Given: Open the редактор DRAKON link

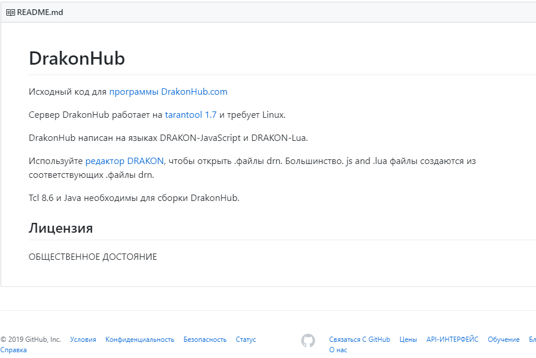Looking at the screenshot, I should click(124, 161).
